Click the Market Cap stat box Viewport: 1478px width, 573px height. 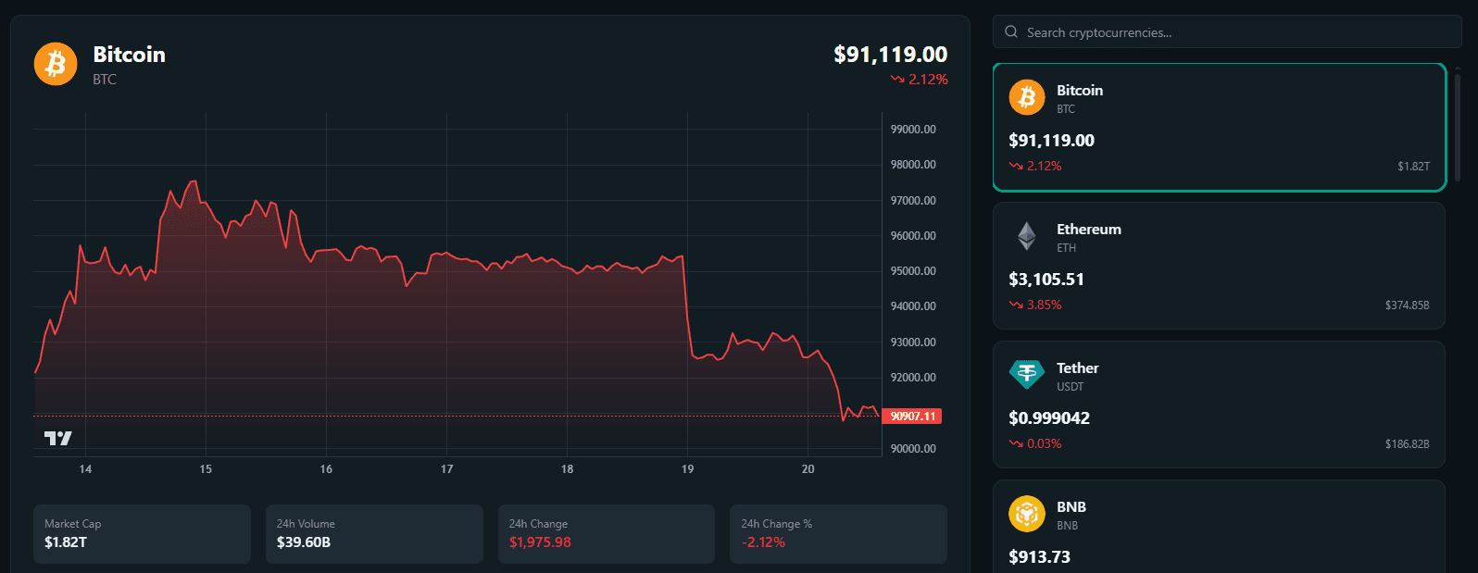coord(142,533)
